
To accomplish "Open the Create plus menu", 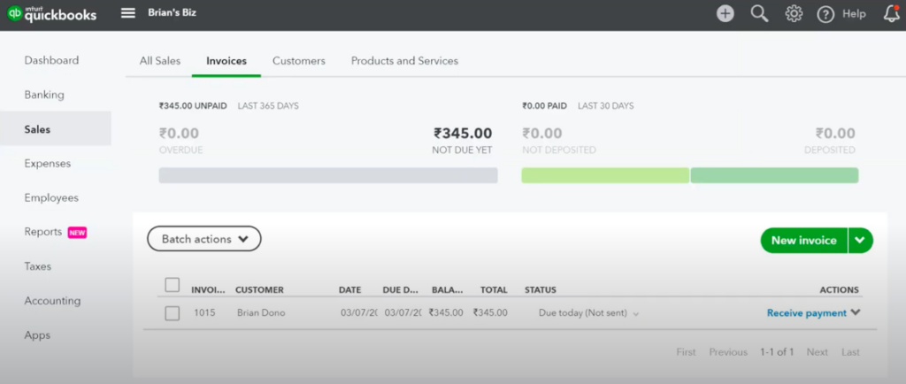I will click(x=726, y=14).
